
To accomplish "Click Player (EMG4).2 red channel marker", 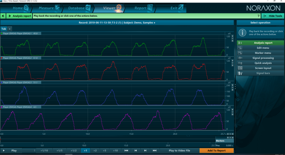I will click(x=2, y=58).
